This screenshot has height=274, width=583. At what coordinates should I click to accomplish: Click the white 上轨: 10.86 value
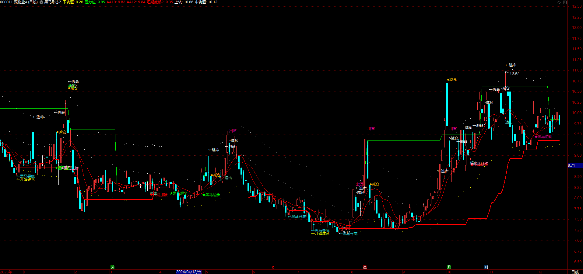pyautogui.click(x=184, y=2)
